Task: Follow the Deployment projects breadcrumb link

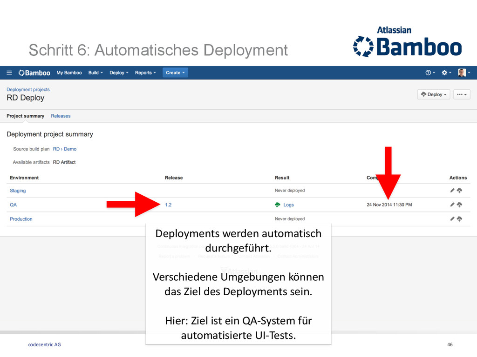Action: (x=28, y=90)
